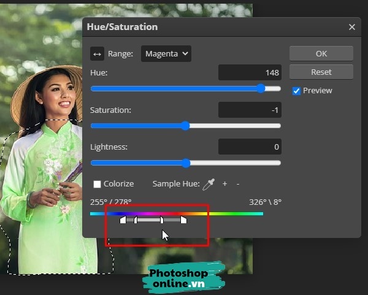Click the Lightness value field showing 0
Screen dimensions: 368x295
pyautogui.click(x=250, y=147)
